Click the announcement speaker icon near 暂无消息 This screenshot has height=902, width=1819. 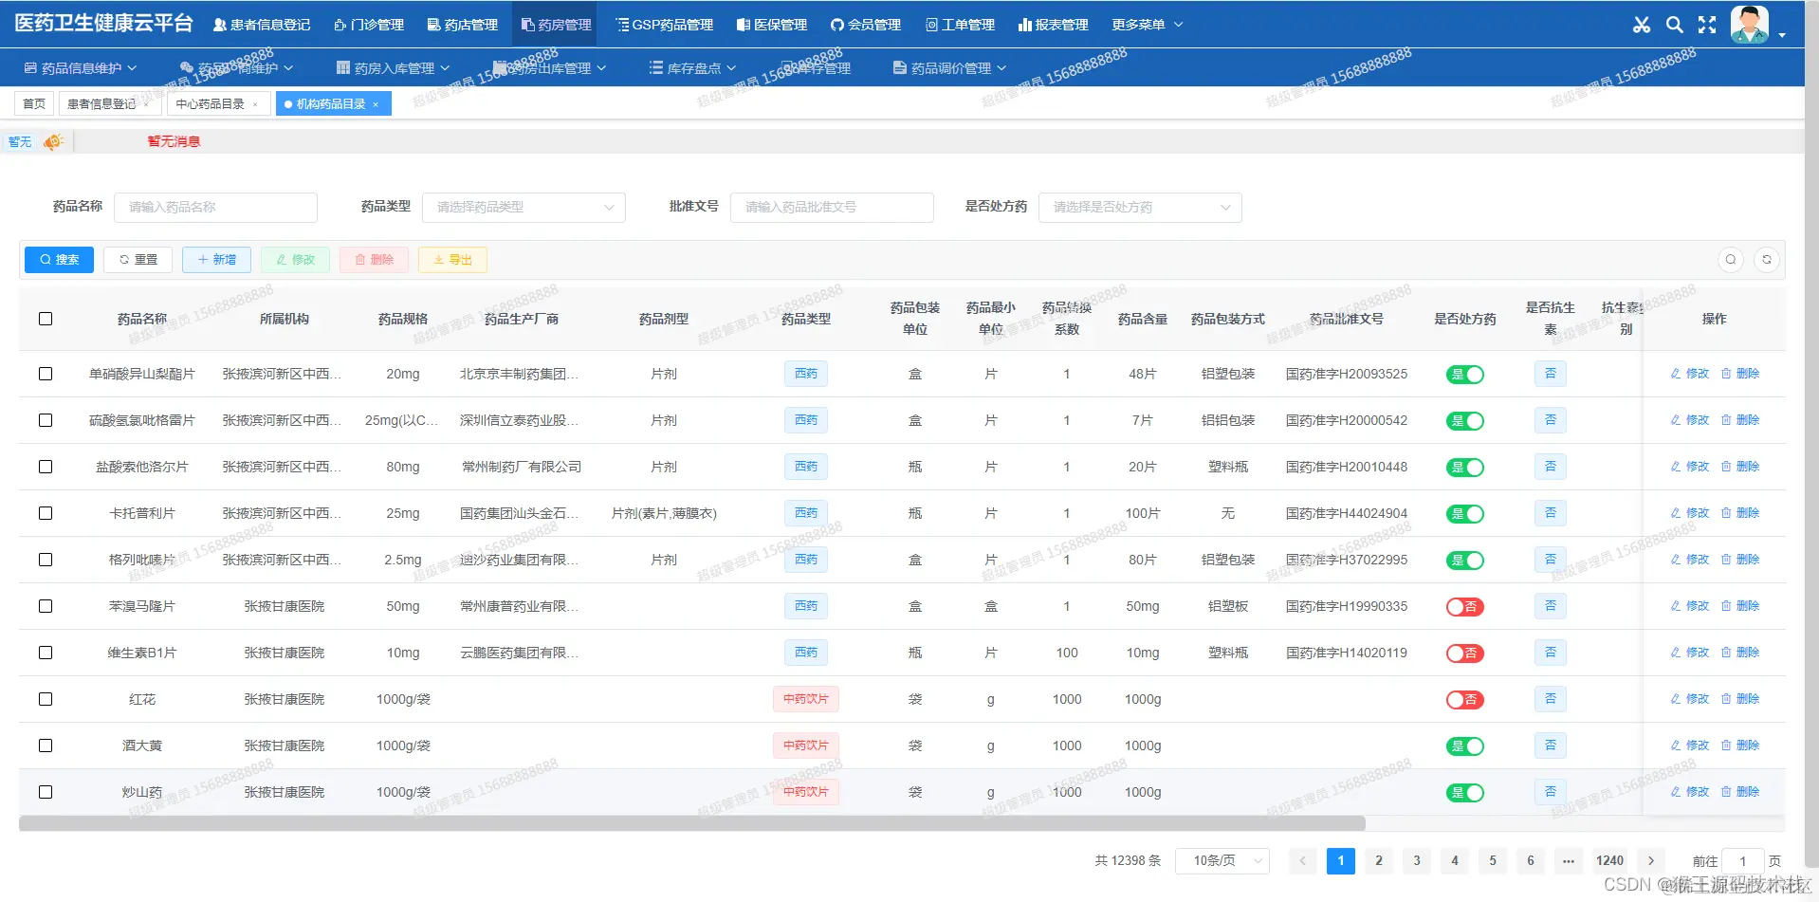(52, 140)
